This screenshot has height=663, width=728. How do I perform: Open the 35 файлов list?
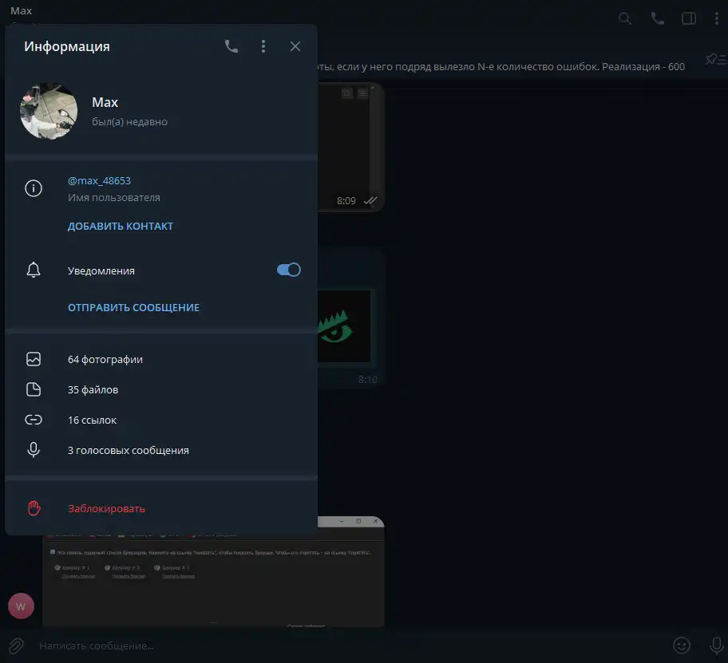tap(93, 390)
